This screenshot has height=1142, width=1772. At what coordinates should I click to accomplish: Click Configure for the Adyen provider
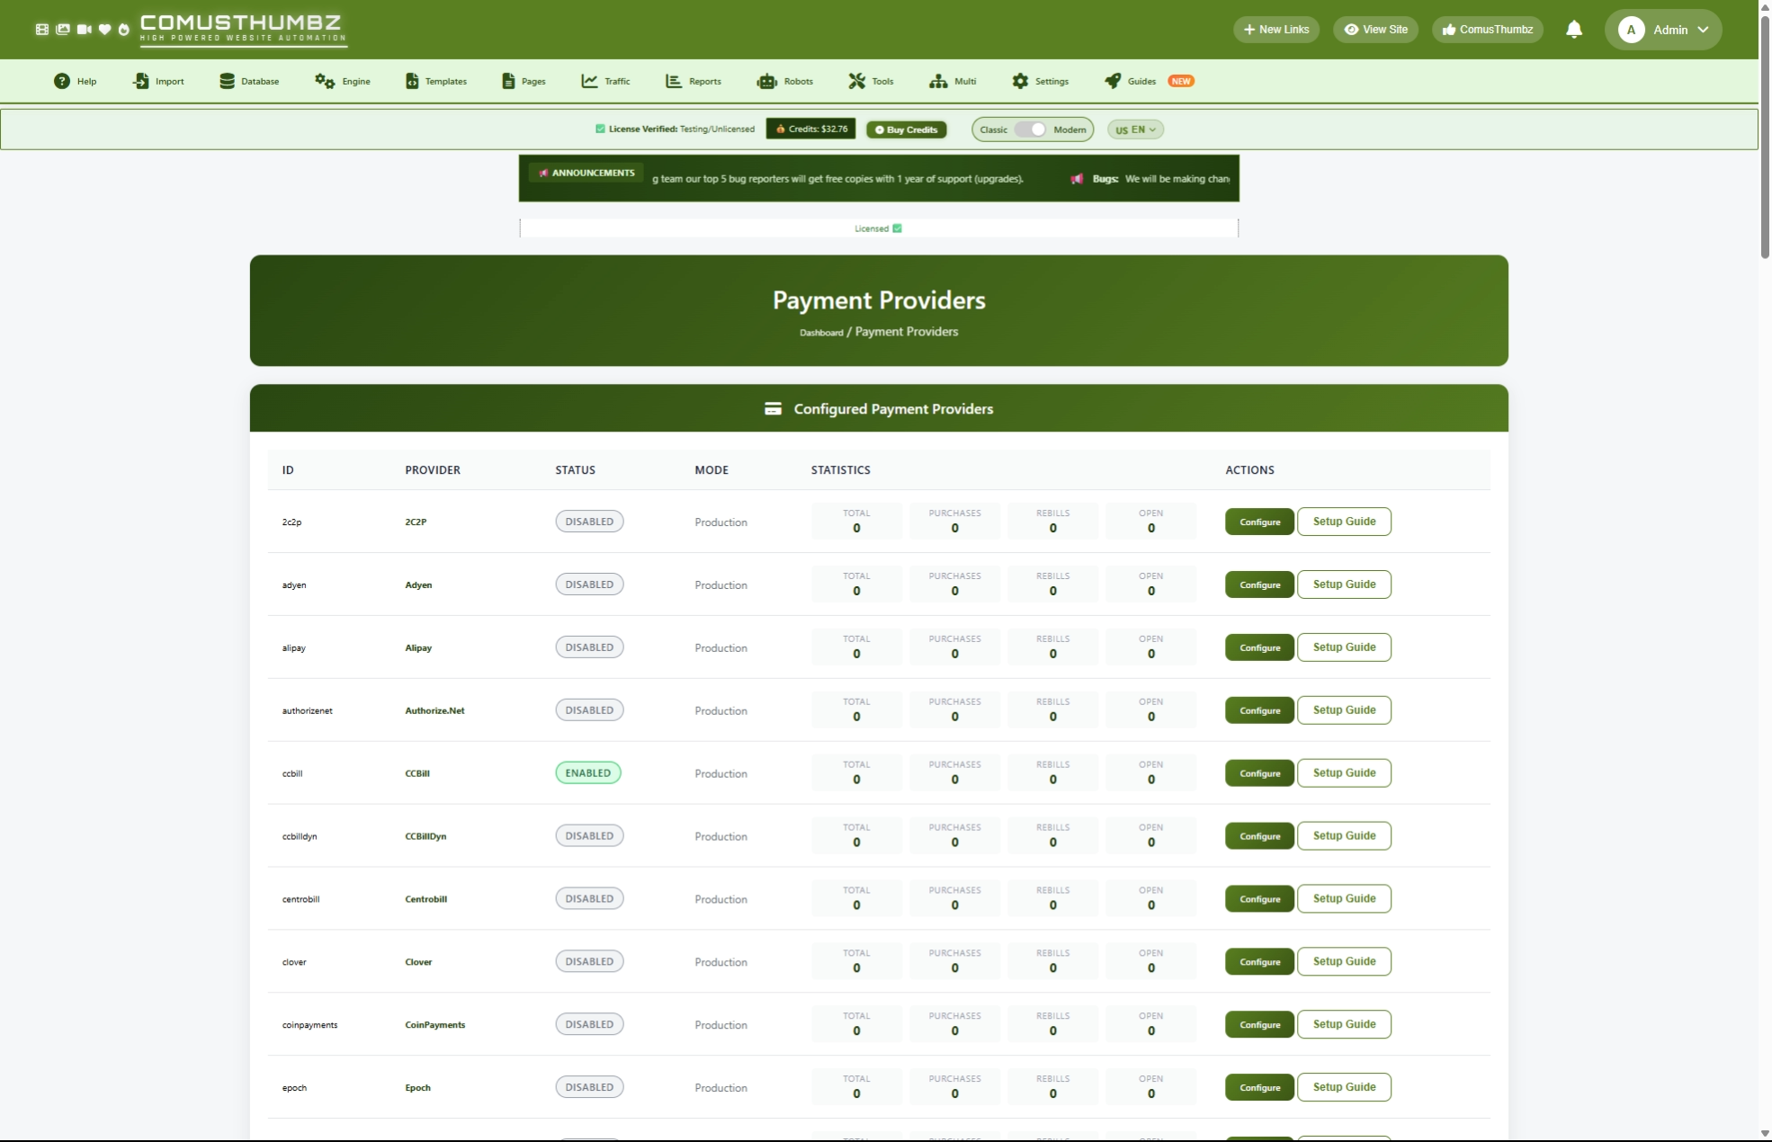(x=1259, y=584)
